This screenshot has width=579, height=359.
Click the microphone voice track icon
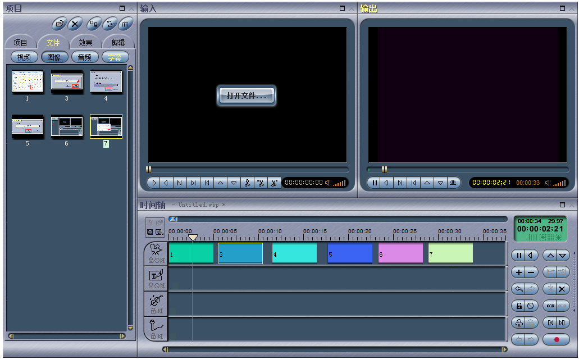click(x=156, y=325)
